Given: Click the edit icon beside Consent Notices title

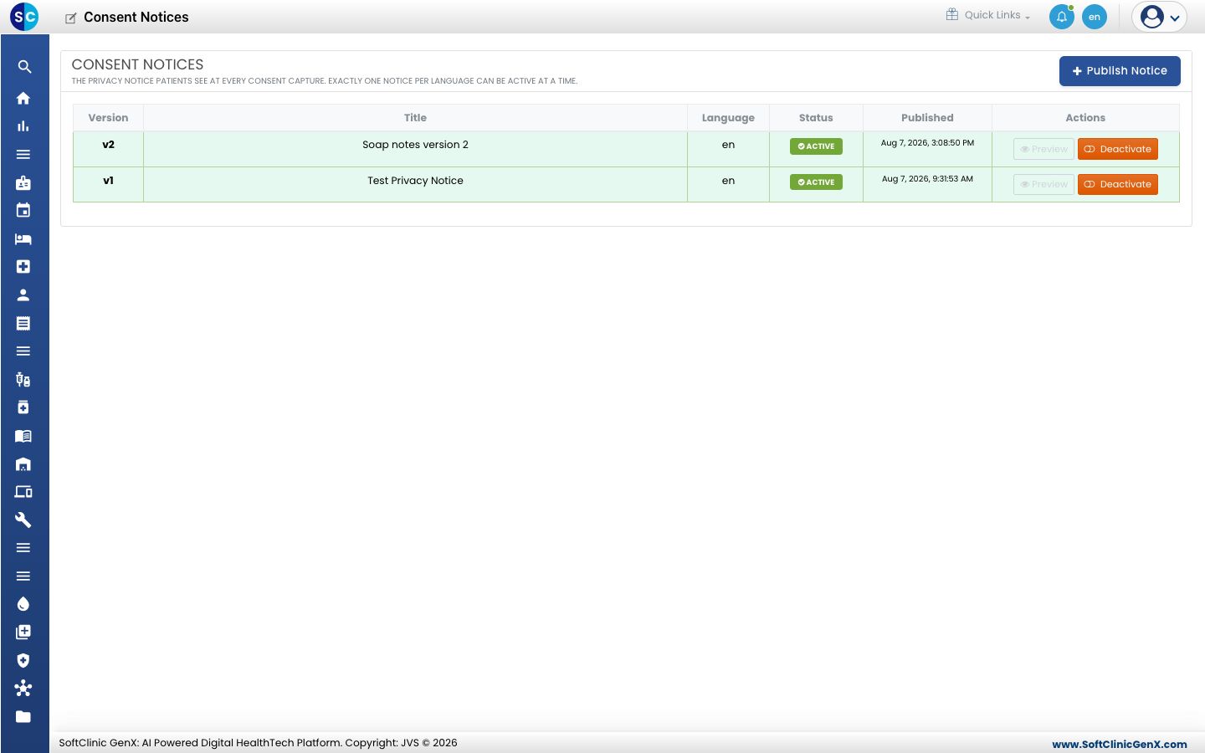Looking at the screenshot, I should pyautogui.click(x=71, y=18).
